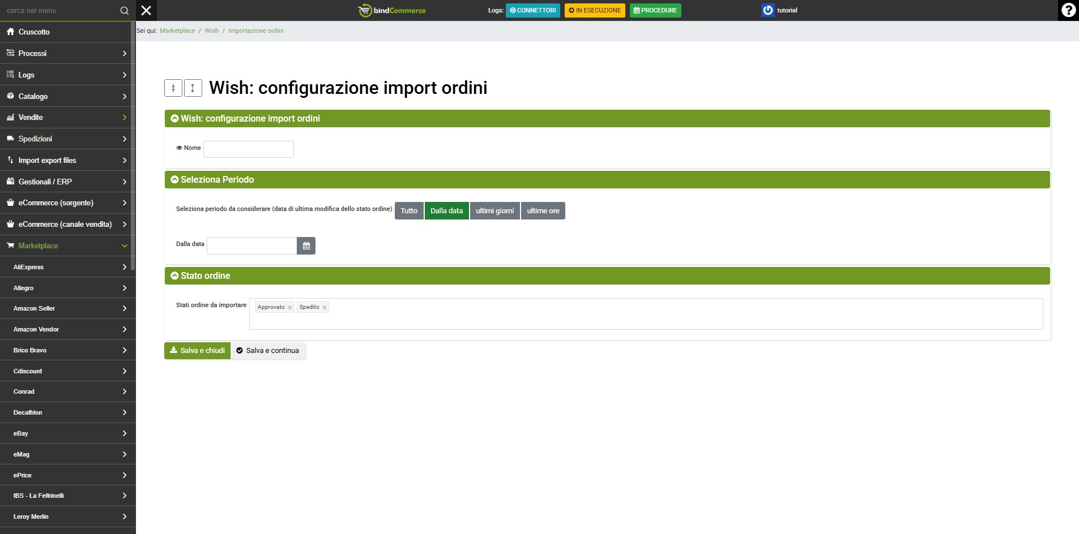Open the help question mark icon
Screen dimensions: 1079x534
click(1068, 10)
